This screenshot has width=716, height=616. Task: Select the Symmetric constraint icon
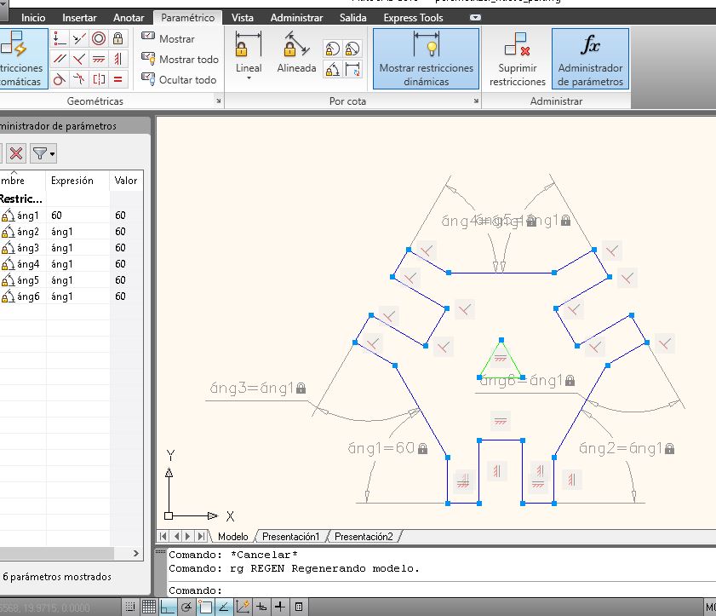click(99, 79)
